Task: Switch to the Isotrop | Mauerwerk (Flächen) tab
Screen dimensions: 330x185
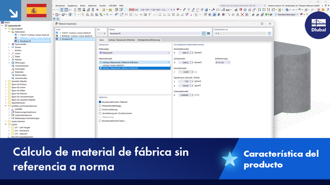Action: tap(121, 40)
